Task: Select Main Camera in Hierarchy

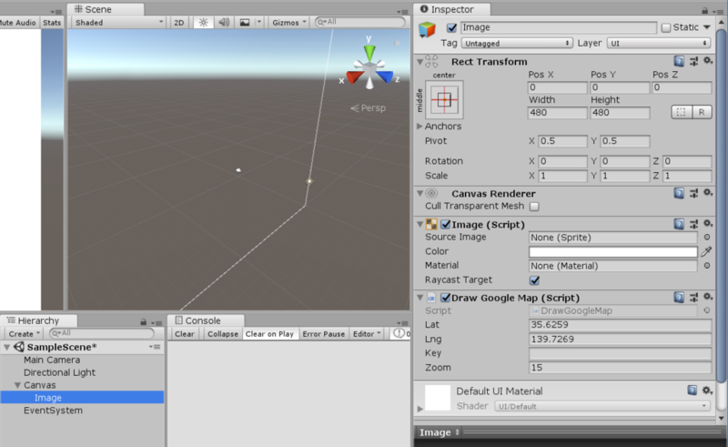Action: point(52,361)
